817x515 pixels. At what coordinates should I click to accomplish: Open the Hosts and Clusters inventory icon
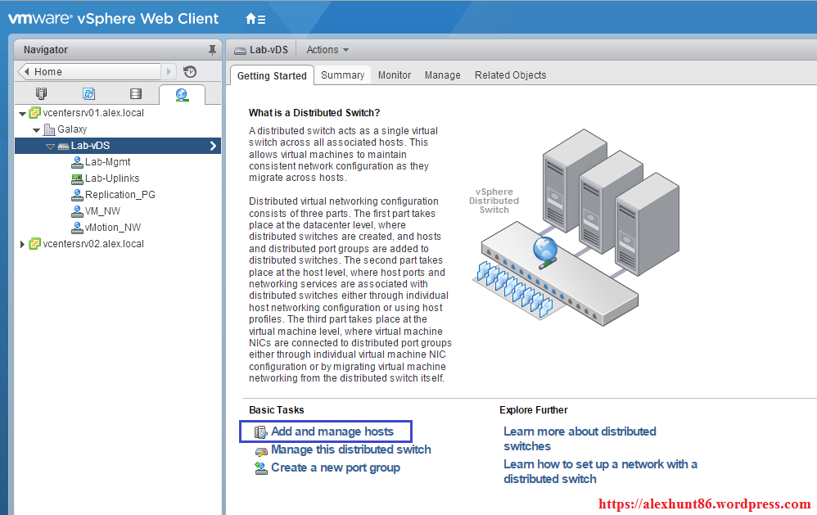(41, 94)
